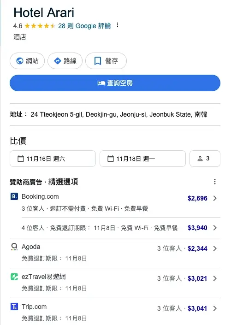231x325 pixels.
Task: Open chevron for Agoda $2,344 offer
Action: [215, 248]
